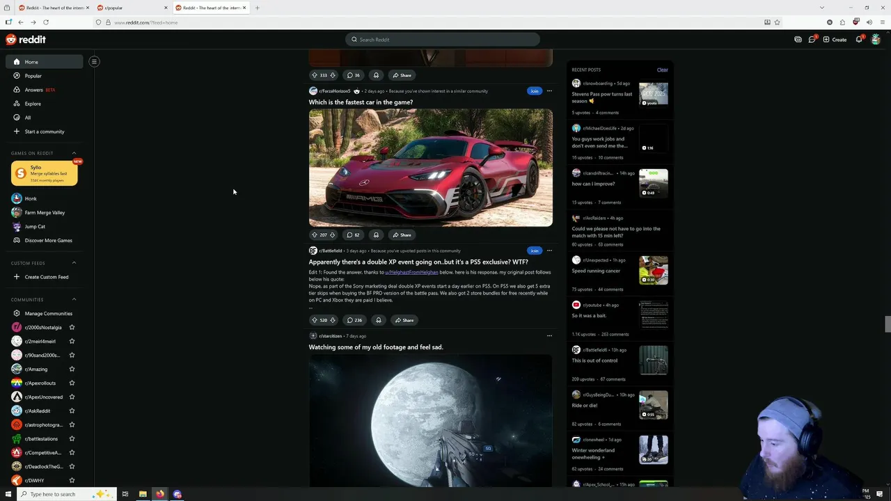Launch Farm Merge Valley game
The height and width of the screenshot is (501, 891).
(x=45, y=212)
